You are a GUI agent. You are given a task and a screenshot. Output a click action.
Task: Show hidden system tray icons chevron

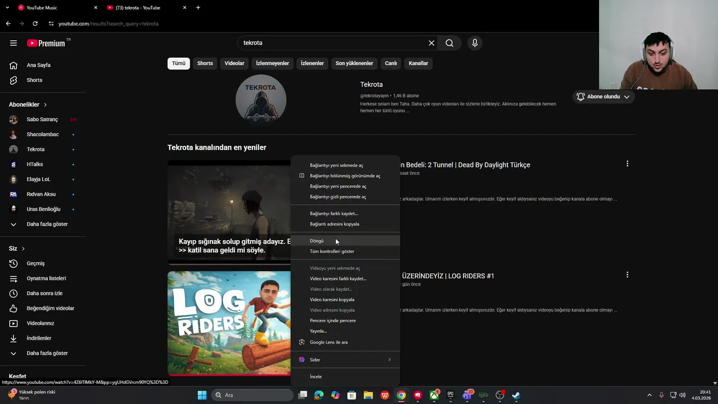pyautogui.click(x=650, y=395)
